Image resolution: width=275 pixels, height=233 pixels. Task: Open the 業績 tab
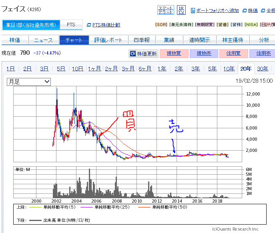coord(169,40)
